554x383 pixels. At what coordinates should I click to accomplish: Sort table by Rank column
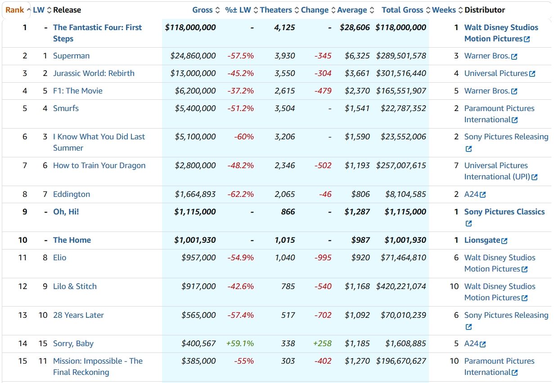[18, 10]
